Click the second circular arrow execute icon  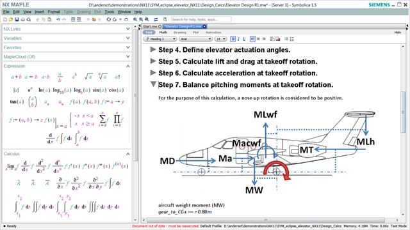pyautogui.click(x=114, y=20)
